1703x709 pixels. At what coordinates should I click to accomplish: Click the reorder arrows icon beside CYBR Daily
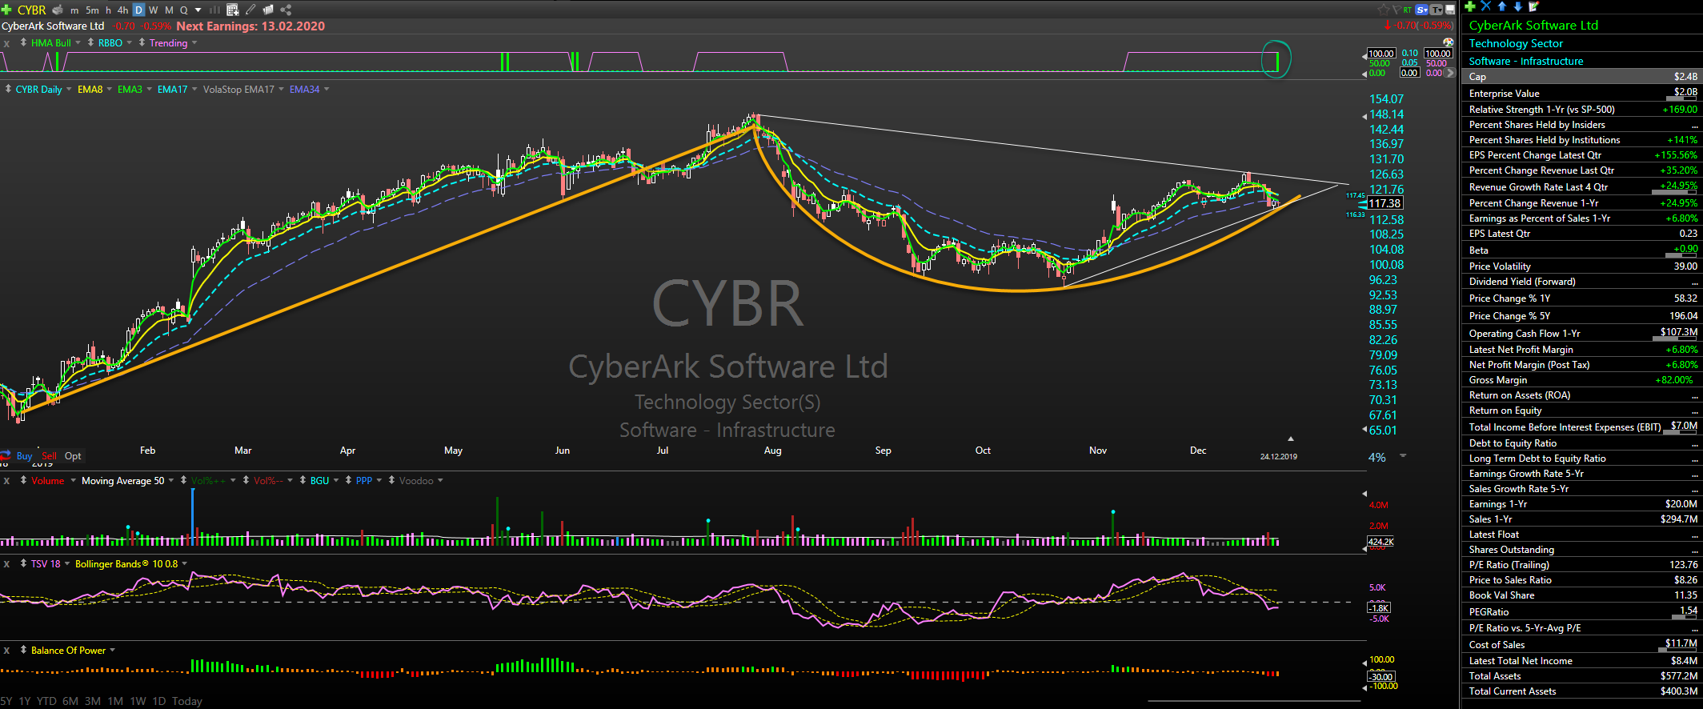(x=8, y=89)
